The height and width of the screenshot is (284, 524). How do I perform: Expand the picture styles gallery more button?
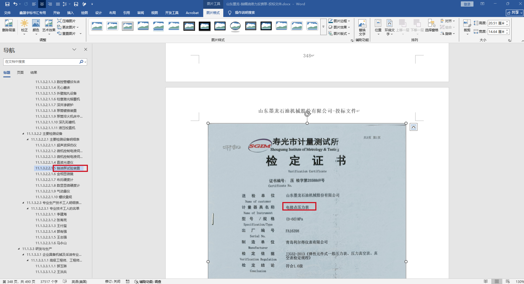pyautogui.click(x=323, y=27)
